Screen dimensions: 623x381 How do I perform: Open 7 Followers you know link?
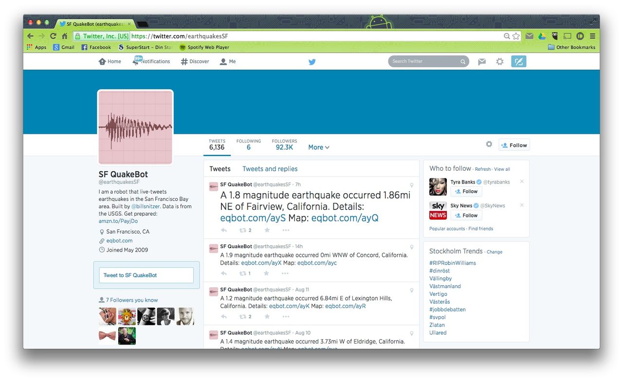click(132, 300)
